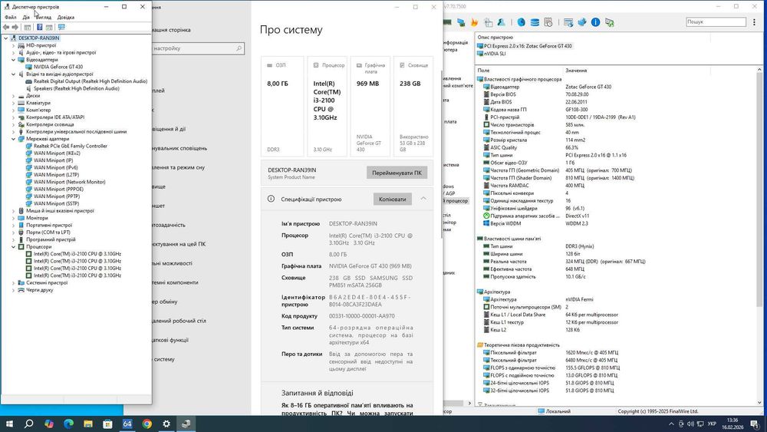Click the person-shaped icon in AIDA64 toolbar
The height and width of the screenshot is (432, 767).
click(502, 22)
